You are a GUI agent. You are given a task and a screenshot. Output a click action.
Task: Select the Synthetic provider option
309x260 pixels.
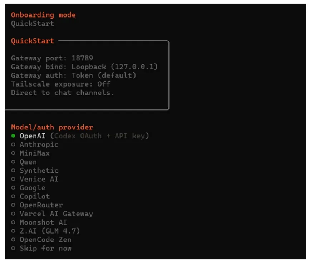(x=39, y=171)
